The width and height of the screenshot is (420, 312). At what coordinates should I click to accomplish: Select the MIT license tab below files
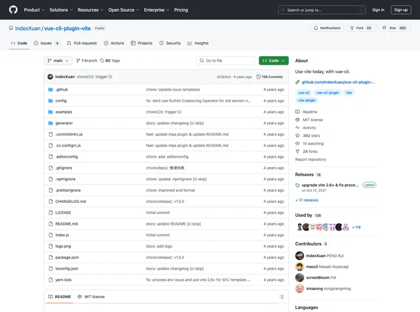coord(91,297)
